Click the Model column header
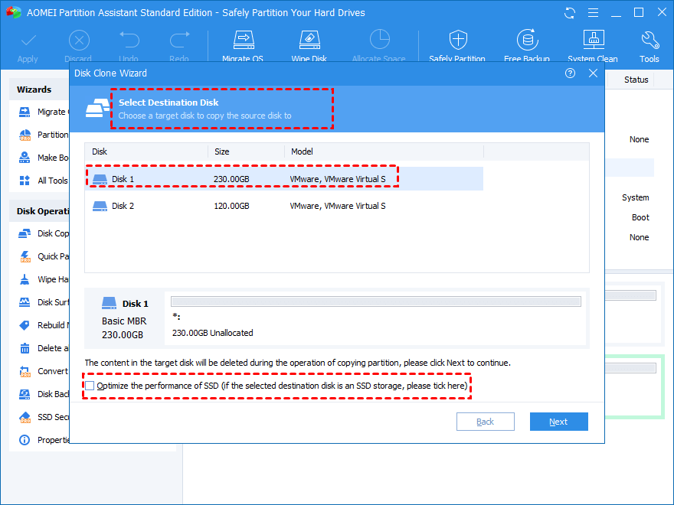This screenshot has width=674, height=505. coord(384,151)
